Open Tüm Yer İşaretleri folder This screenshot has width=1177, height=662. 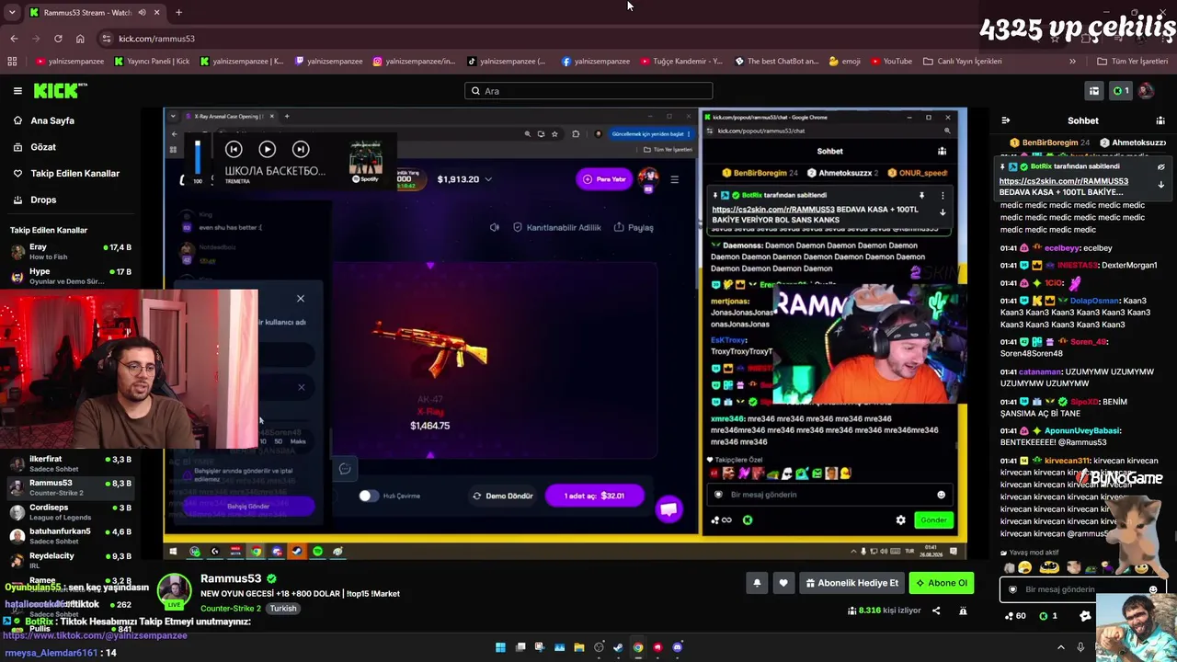pyautogui.click(x=1133, y=62)
